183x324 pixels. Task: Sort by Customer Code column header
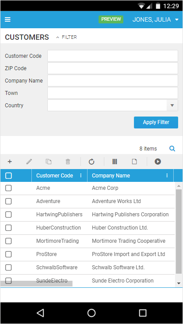55,176
